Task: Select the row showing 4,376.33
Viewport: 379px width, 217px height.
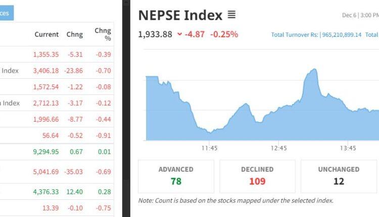Action: (x=57, y=192)
